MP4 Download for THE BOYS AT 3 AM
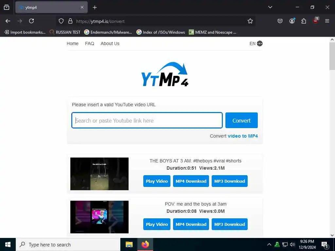This screenshot has width=335, height=251. click(191, 181)
